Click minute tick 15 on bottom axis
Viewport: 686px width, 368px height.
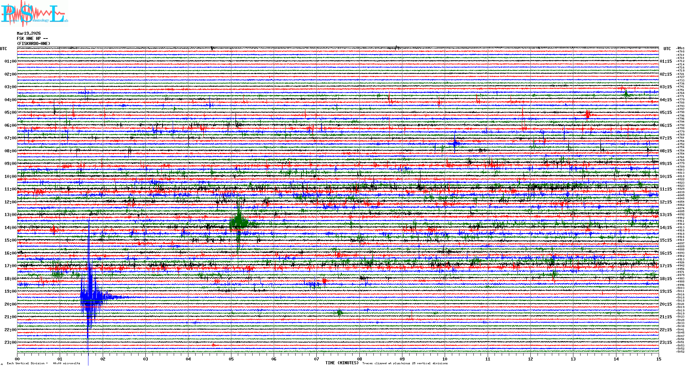658,359
